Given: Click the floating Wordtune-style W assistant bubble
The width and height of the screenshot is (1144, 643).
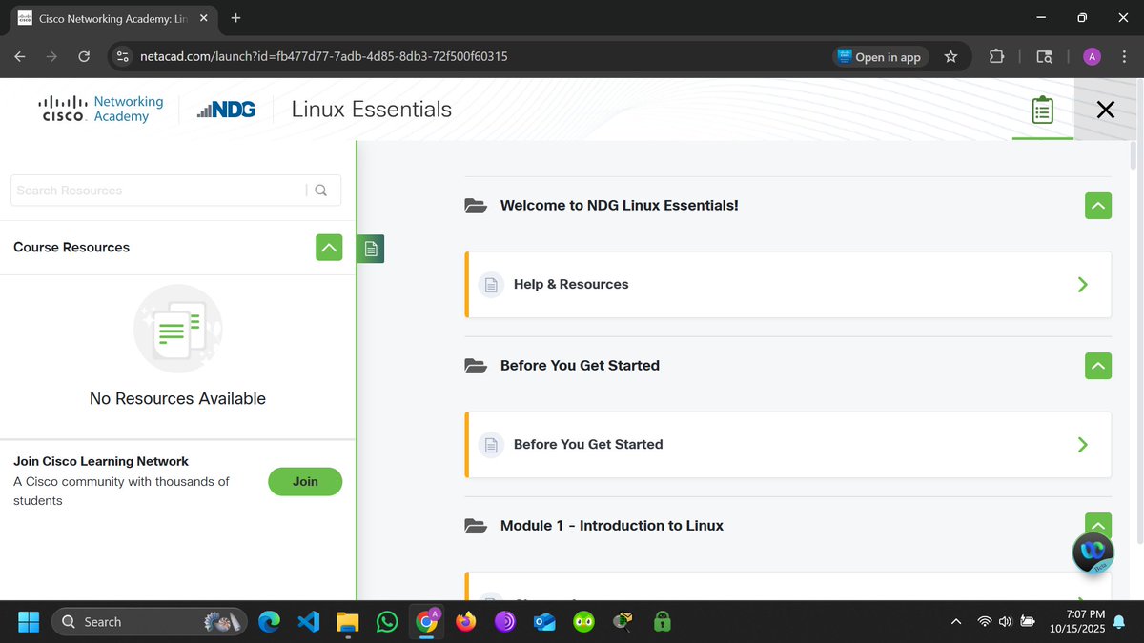Looking at the screenshot, I should [x=1093, y=552].
